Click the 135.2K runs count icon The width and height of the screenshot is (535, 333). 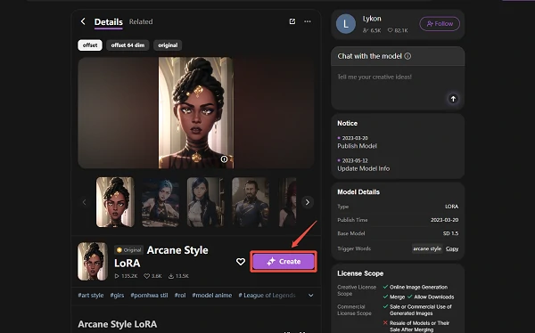click(117, 276)
